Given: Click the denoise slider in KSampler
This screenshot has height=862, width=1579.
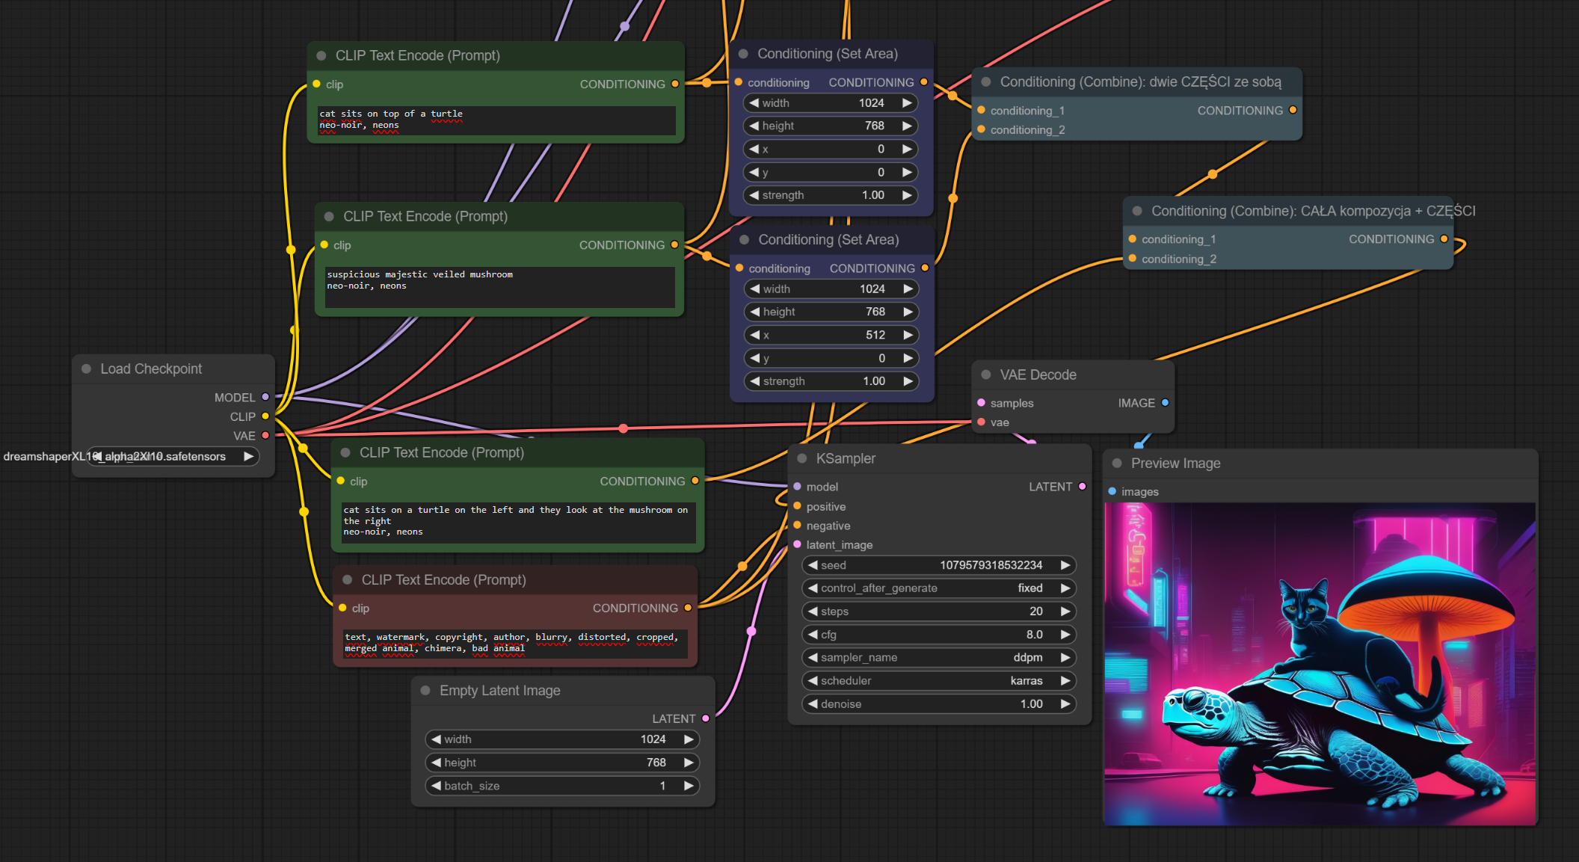Looking at the screenshot, I should [x=939, y=704].
